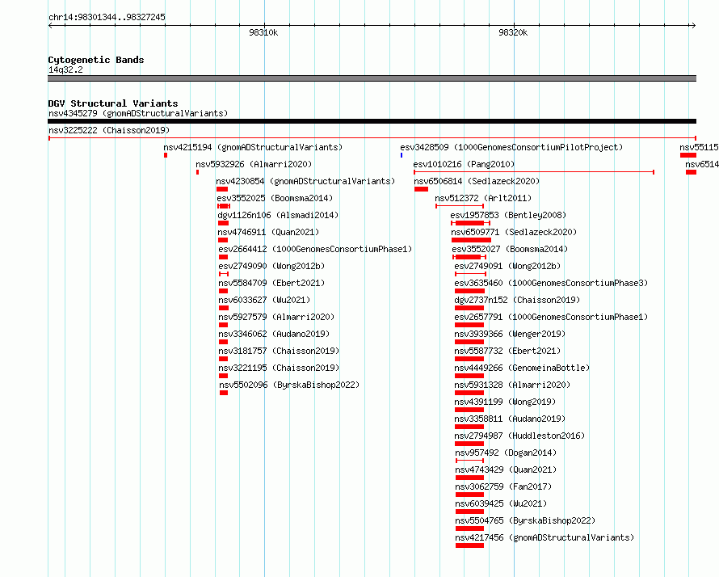Viewport: 719px width, 577px height.
Task: Open nsv3062759 (Fan2017) variant
Action: coord(503,486)
